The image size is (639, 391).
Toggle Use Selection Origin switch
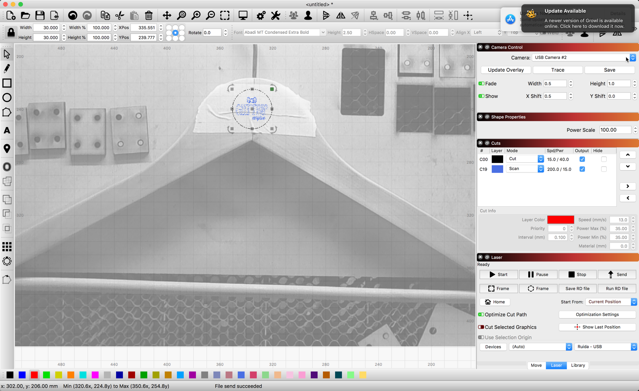point(481,337)
